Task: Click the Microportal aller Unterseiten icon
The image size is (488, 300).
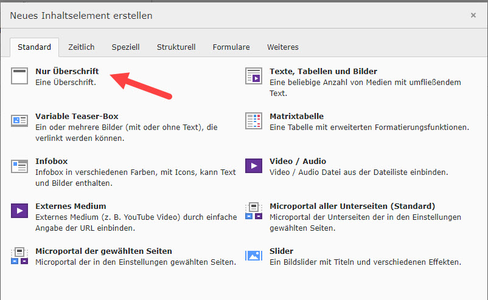Action: [x=253, y=211]
